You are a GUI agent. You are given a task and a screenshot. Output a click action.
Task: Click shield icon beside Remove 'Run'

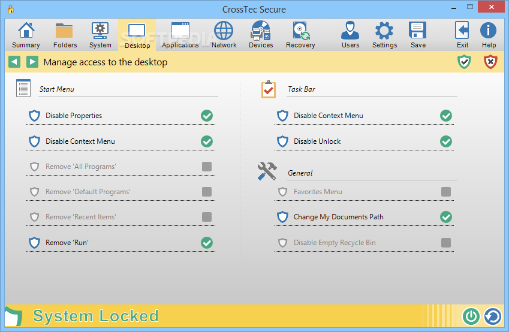pos(34,243)
